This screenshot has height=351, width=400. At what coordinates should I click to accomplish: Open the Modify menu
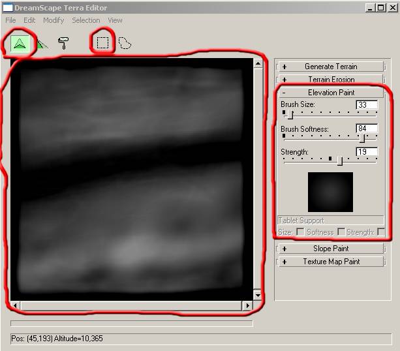(x=54, y=20)
